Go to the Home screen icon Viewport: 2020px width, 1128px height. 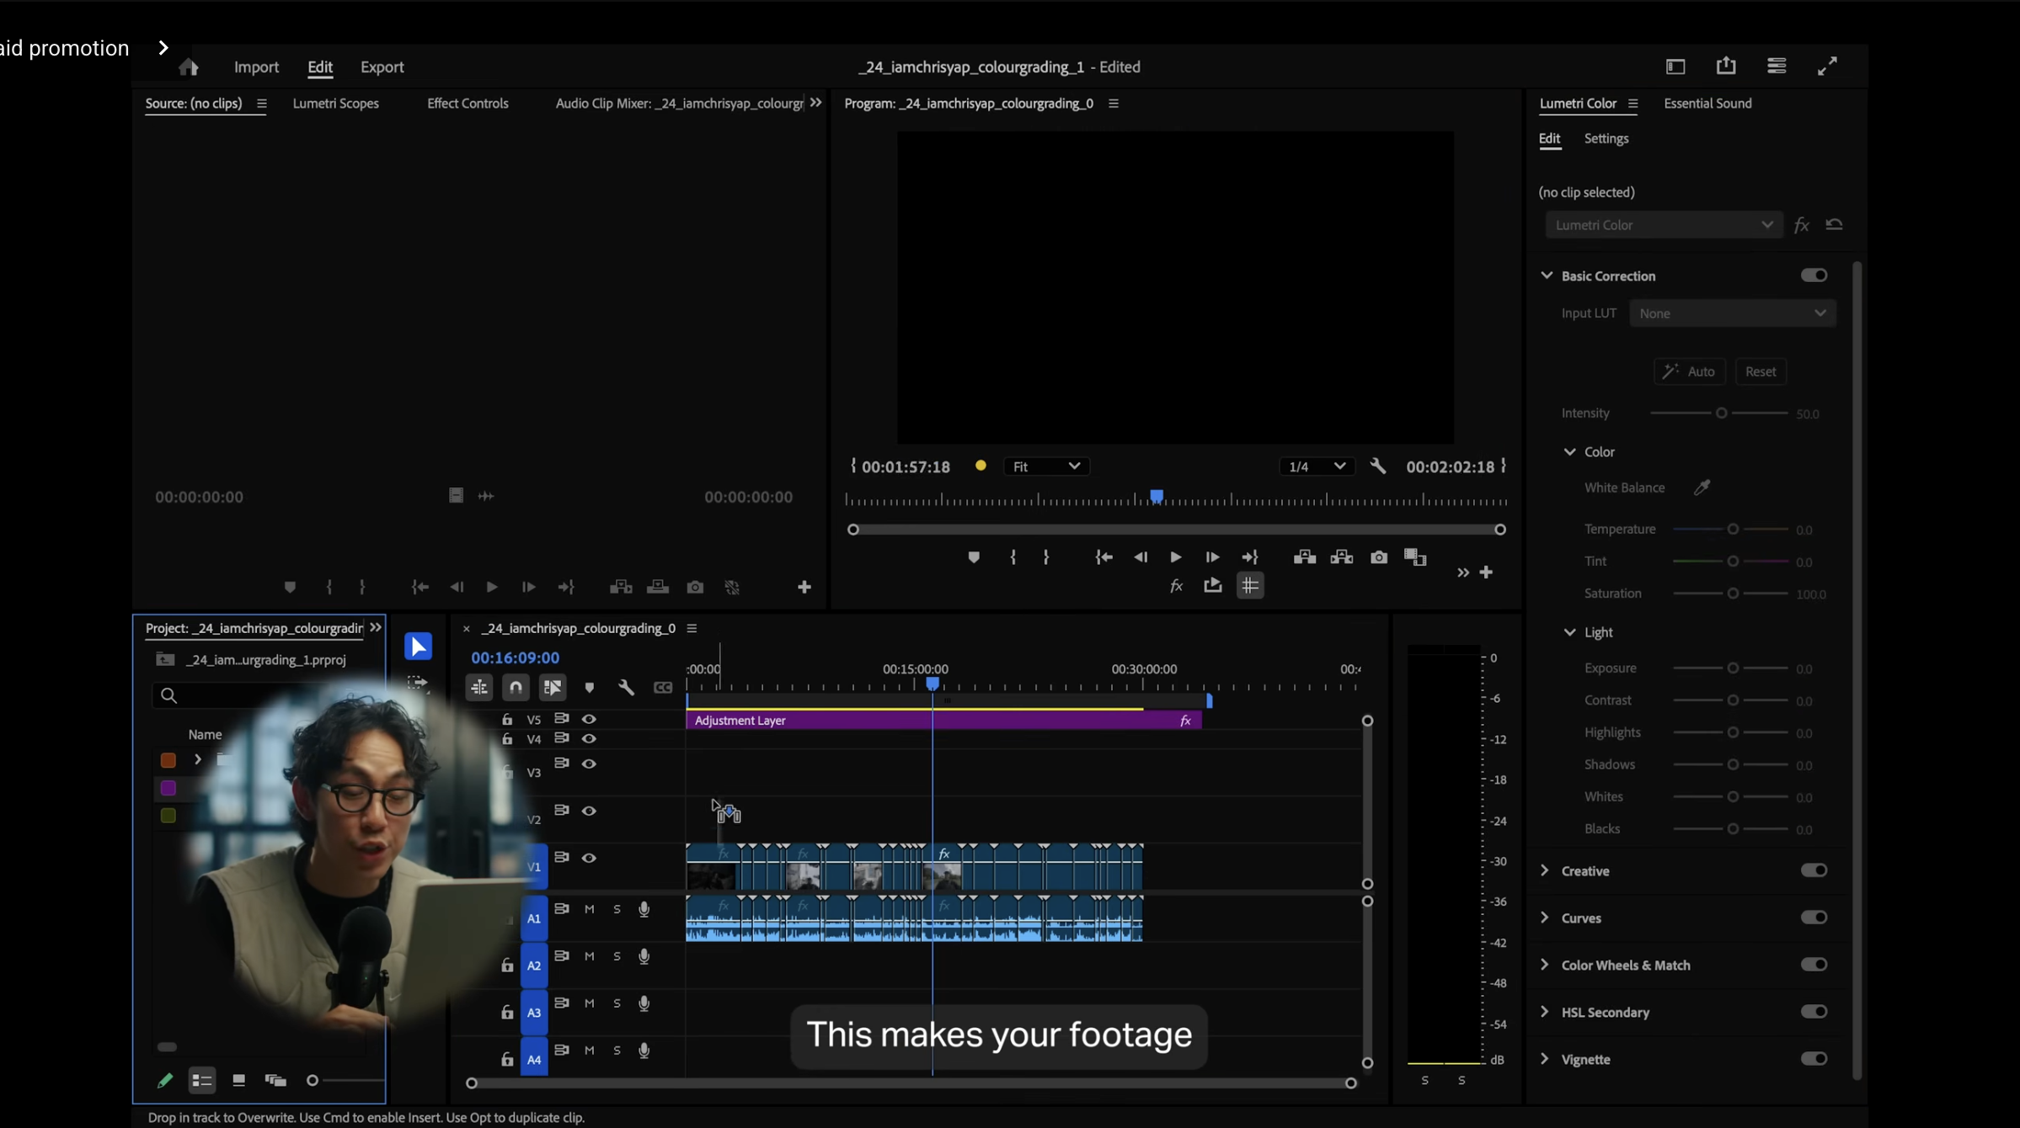pyautogui.click(x=189, y=67)
